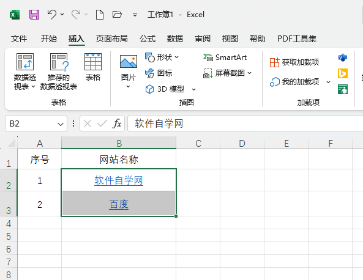This screenshot has width=363, height=280.
Task: Click the People Graph add-in icon
Action: tap(343, 89)
